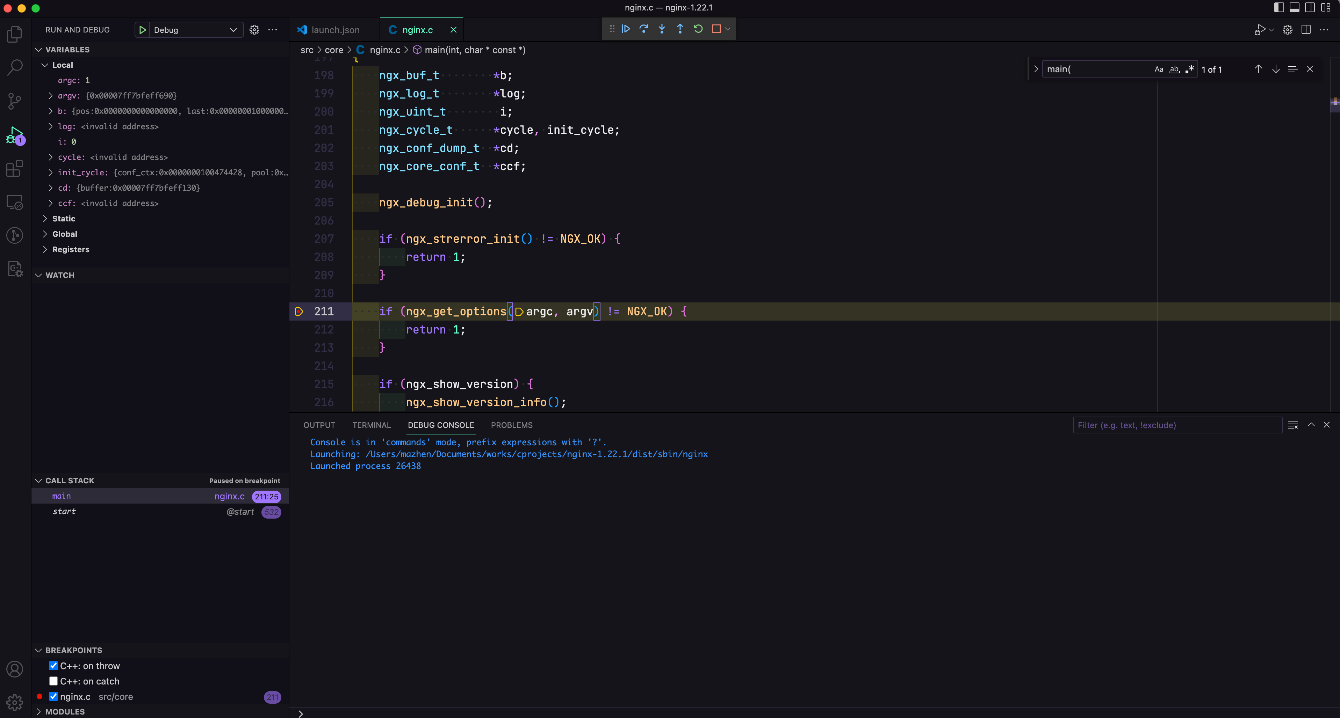Toggle 'C++: on catch' breakpoint checkbox

pos(53,681)
